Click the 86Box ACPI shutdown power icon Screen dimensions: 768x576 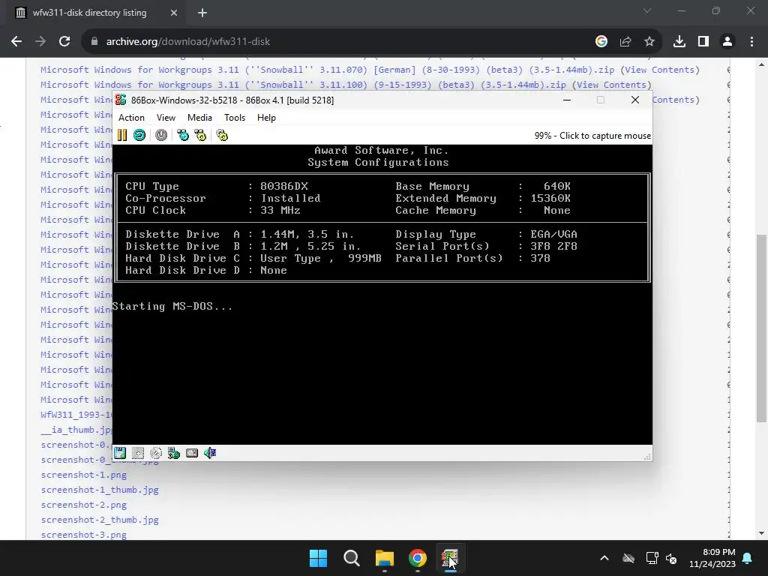(x=161, y=135)
